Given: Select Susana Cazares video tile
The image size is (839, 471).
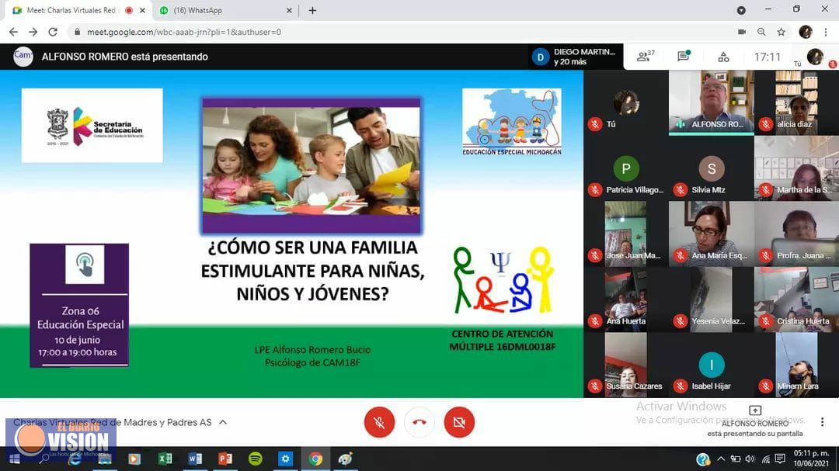Looking at the screenshot, I should 626,365.
